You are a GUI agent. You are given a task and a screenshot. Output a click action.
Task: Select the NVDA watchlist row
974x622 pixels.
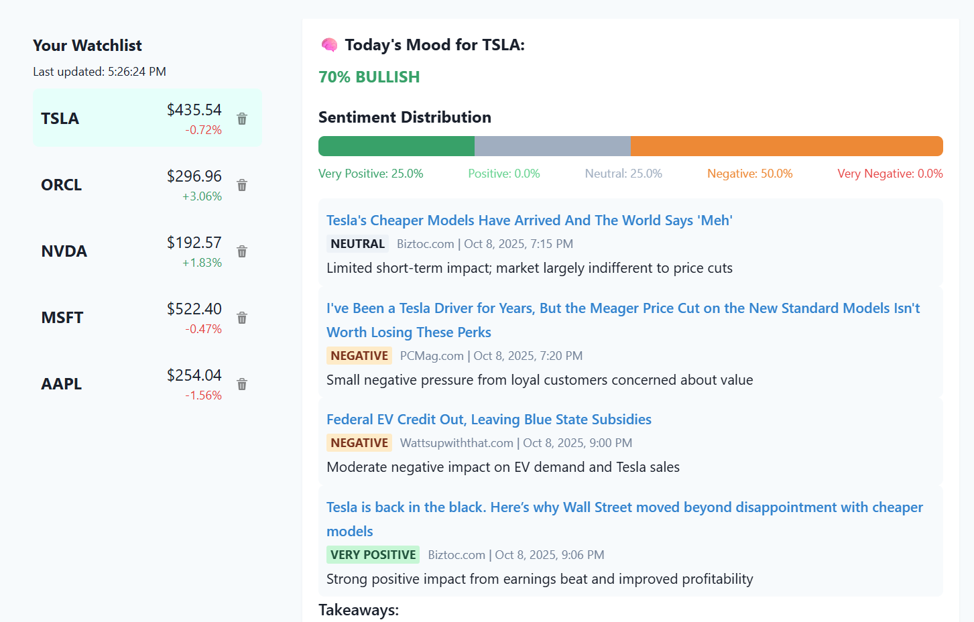click(x=101, y=251)
